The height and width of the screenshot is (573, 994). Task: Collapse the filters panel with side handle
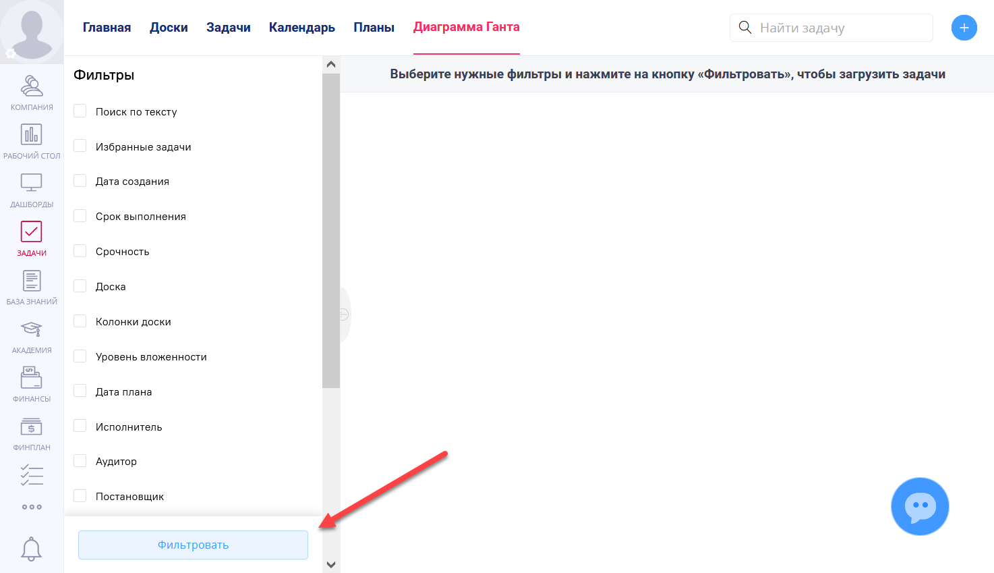(344, 315)
